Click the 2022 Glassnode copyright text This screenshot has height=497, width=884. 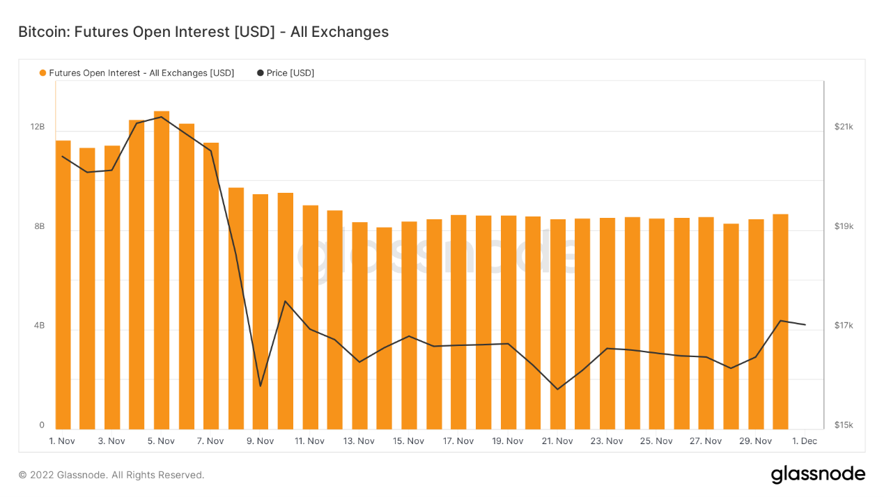(x=111, y=475)
